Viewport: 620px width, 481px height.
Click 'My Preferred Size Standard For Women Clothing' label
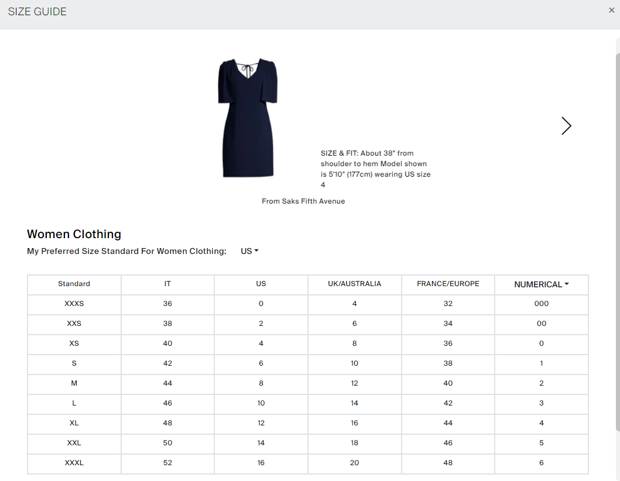pyautogui.click(x=126, y=251)
